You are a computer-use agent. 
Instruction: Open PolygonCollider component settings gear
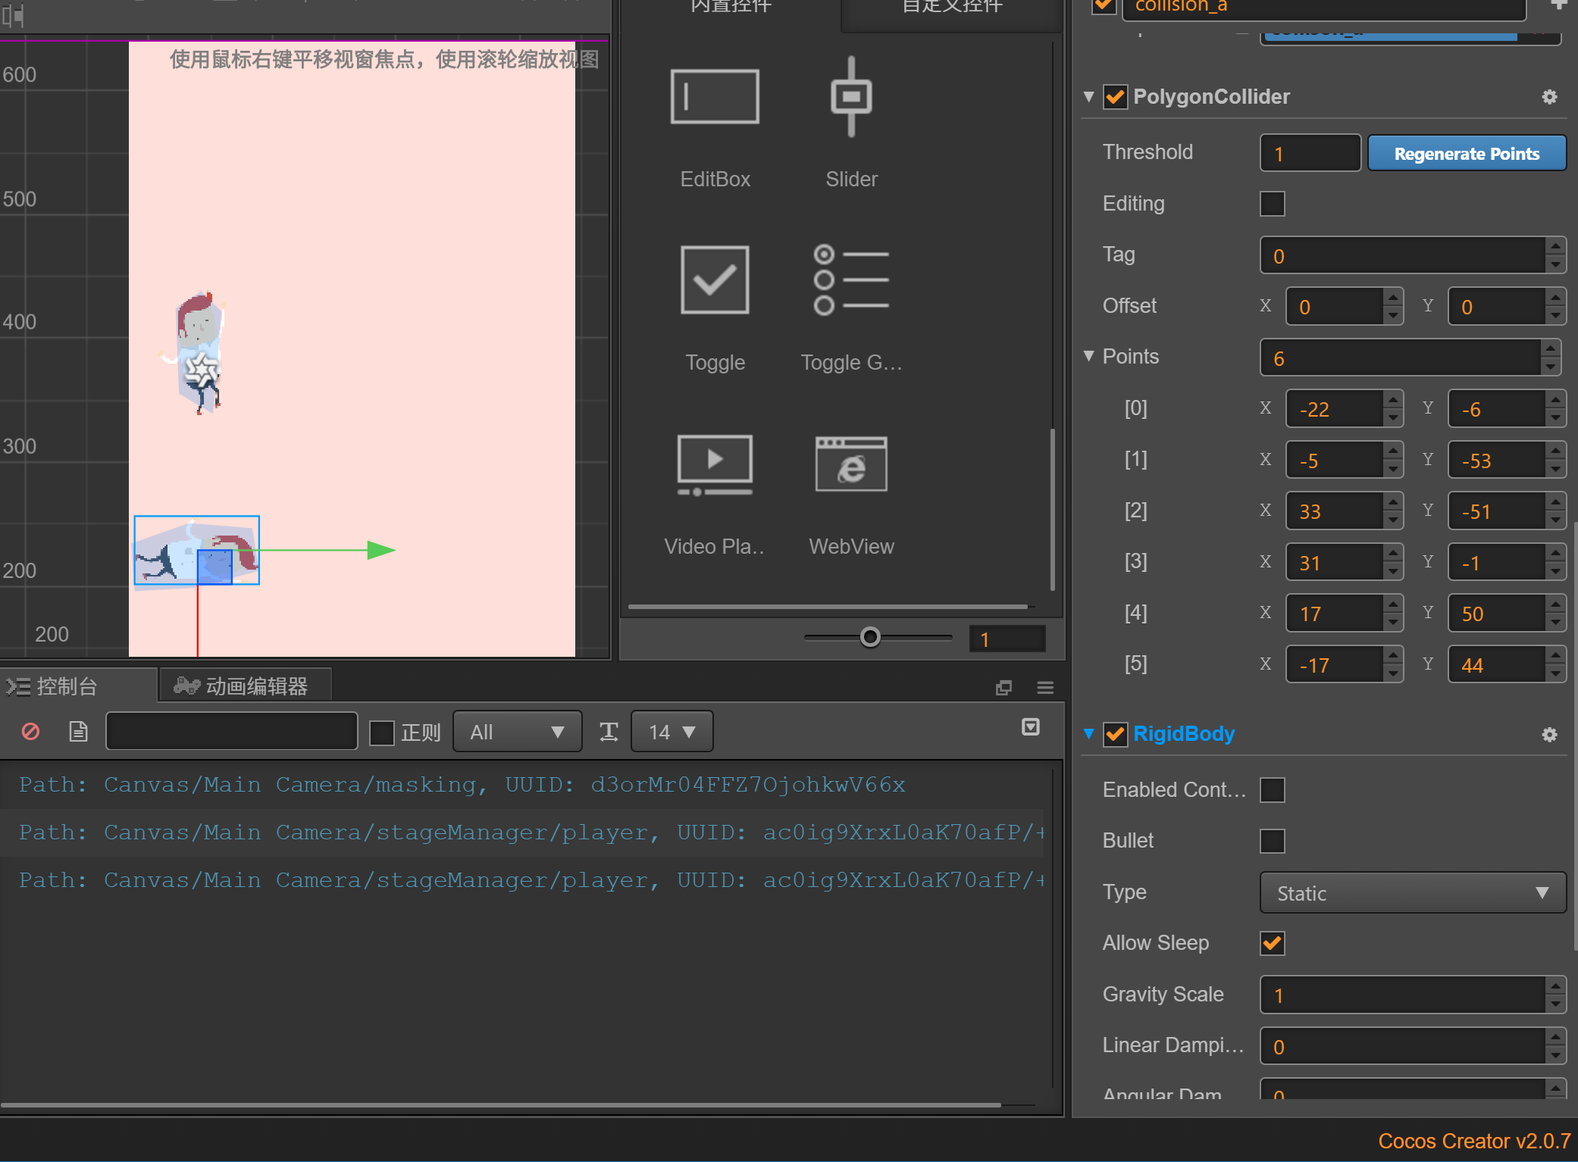pyautogui.click(x=1549, y=97)
